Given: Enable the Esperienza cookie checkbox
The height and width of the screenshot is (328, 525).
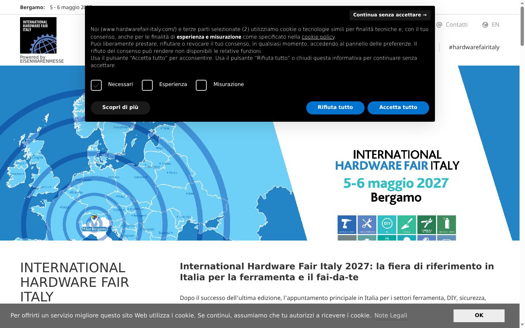Looking at the screenshot, I should (147, 85).
